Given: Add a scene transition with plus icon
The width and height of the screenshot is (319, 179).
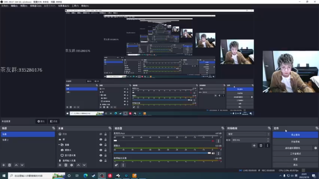Looking at the screenshot, I should click(254, 146).
